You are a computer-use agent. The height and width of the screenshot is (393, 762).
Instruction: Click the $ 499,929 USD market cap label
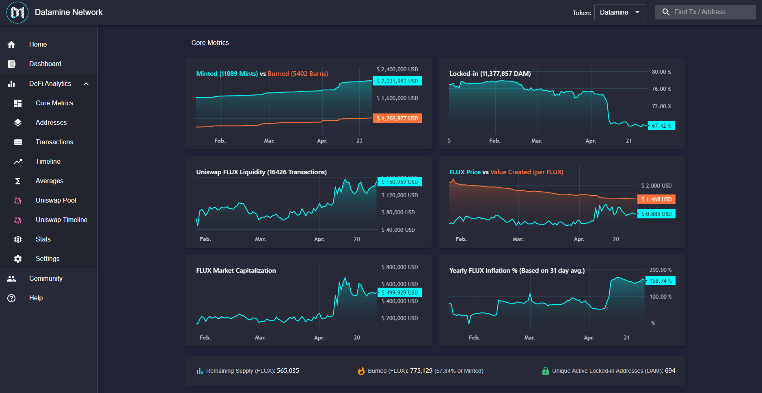pos(400,293)
